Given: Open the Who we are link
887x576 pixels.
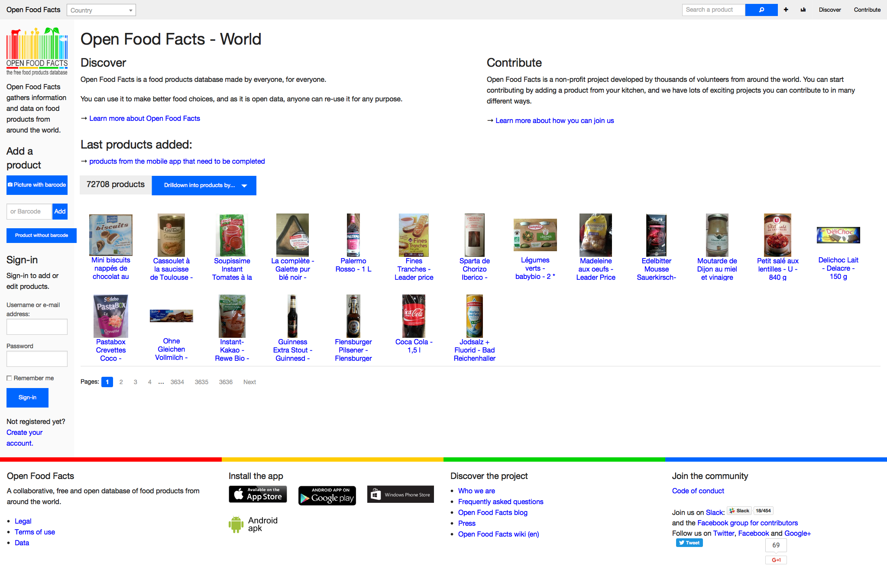Looking at the screenshot, I should [476, 491].
